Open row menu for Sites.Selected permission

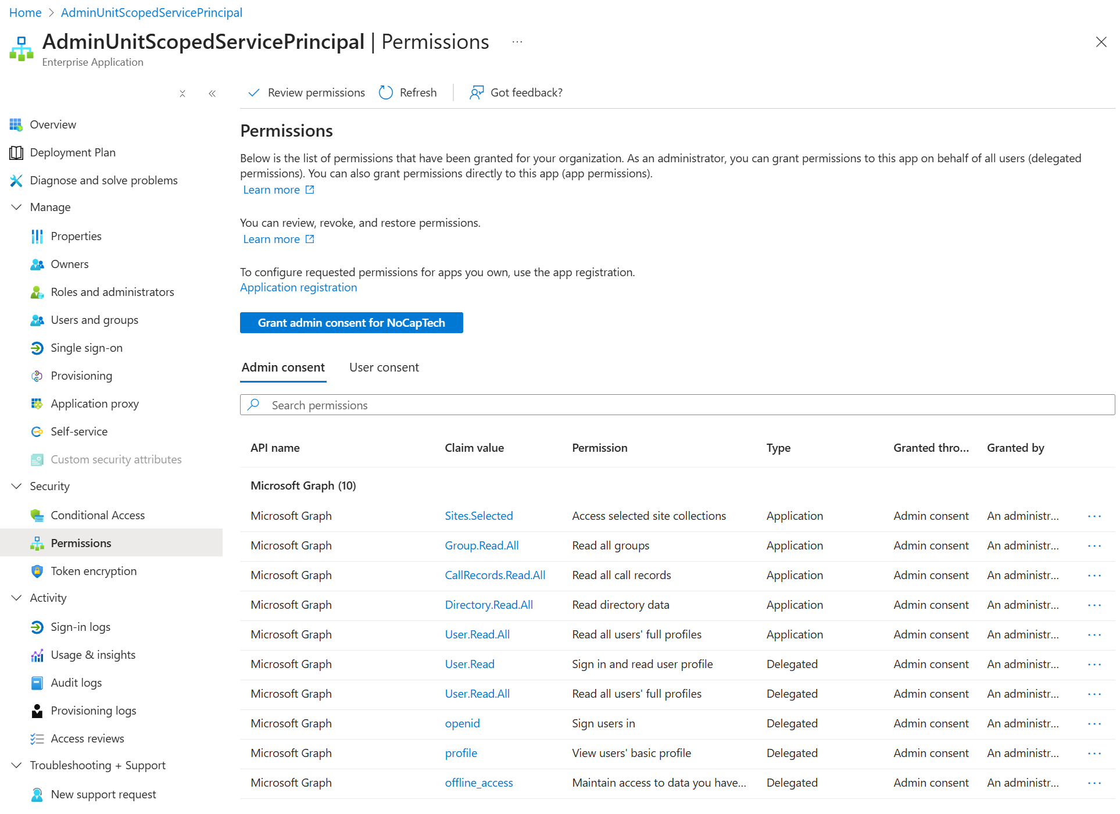click(1094, 516)
